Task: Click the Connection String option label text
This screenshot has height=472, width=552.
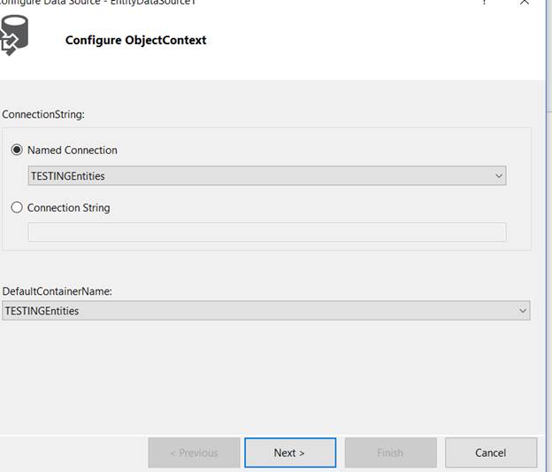Action: coord(68,208)
